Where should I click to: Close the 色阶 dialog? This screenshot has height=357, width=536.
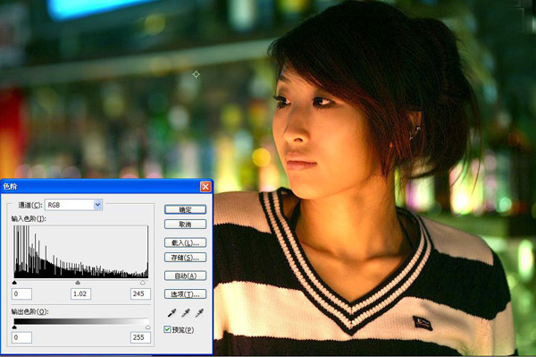(x=205, y=186)
